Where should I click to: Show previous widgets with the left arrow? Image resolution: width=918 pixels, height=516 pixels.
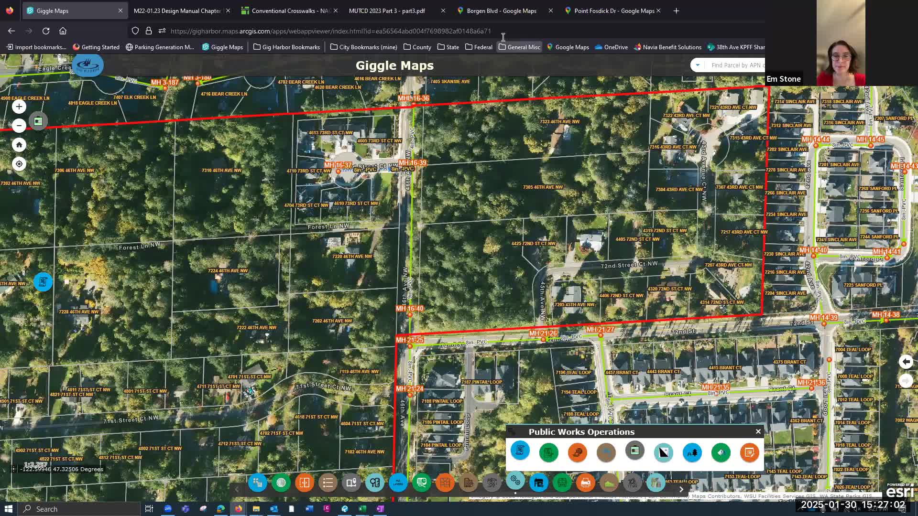pos(237,489)
